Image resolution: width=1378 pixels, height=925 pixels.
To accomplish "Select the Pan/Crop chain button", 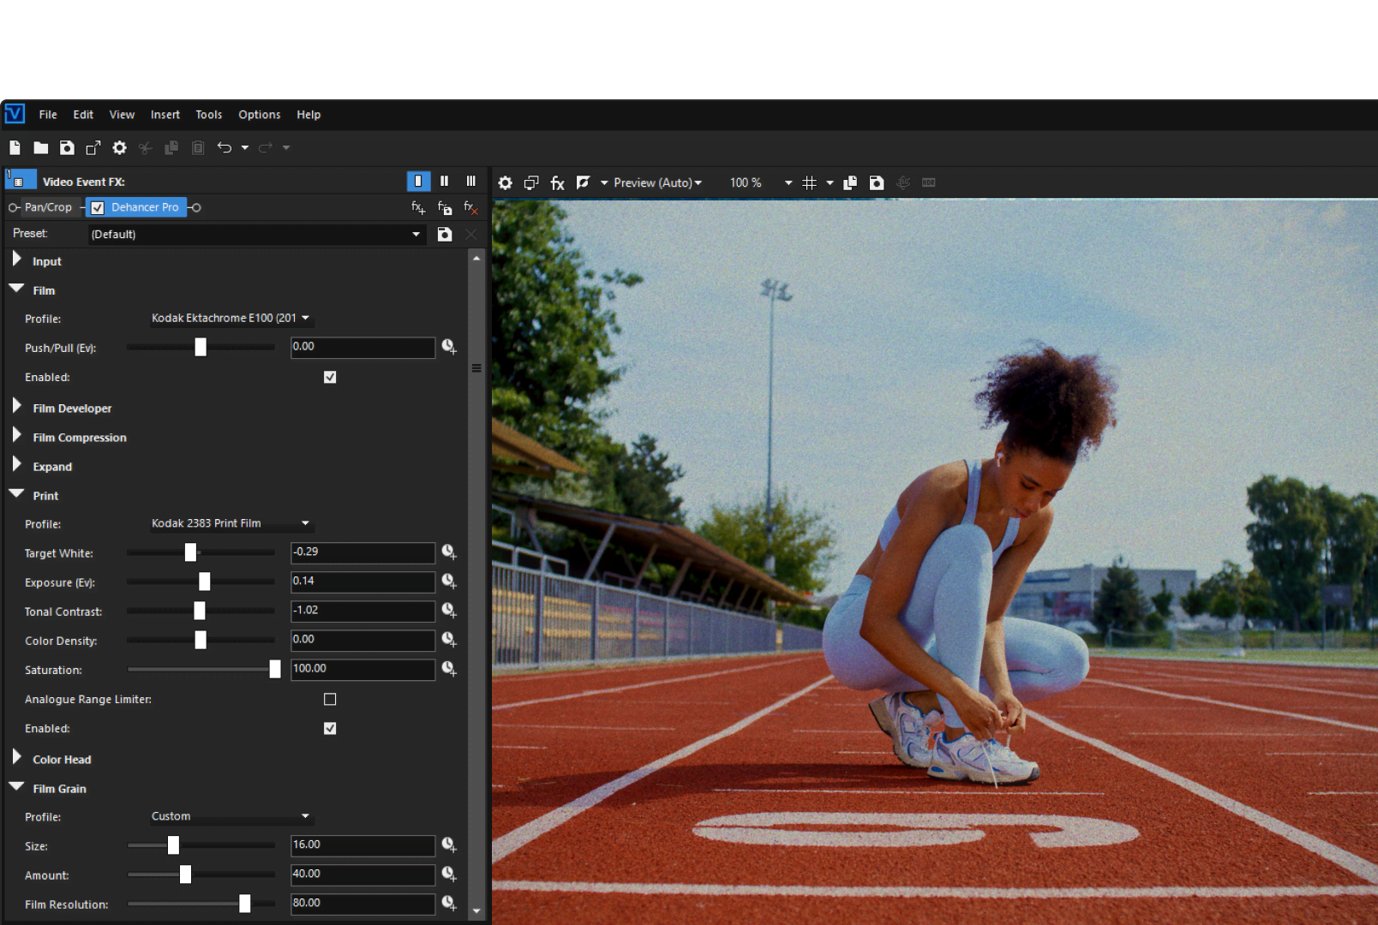I will pos(48,207).
